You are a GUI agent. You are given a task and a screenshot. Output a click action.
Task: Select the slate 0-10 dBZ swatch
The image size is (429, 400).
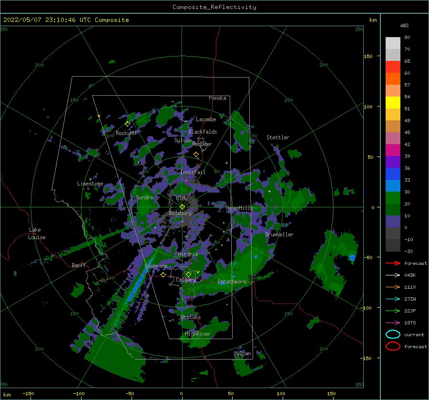393,222
